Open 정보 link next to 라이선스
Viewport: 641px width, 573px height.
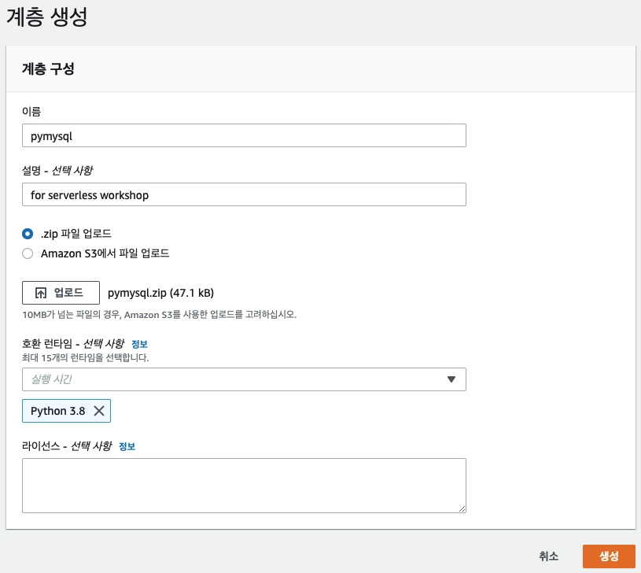pos(127,446)
